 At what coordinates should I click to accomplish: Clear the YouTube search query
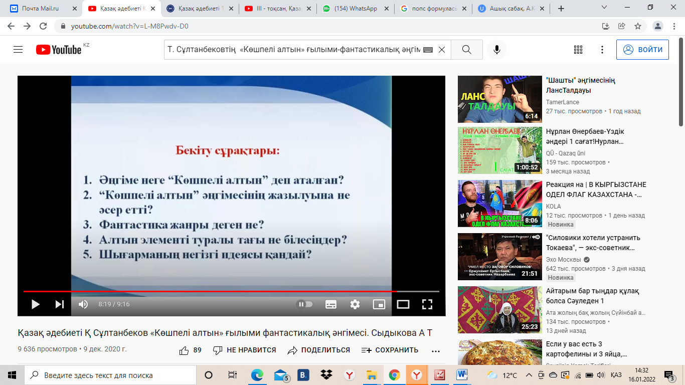click(x=442, y=50)
